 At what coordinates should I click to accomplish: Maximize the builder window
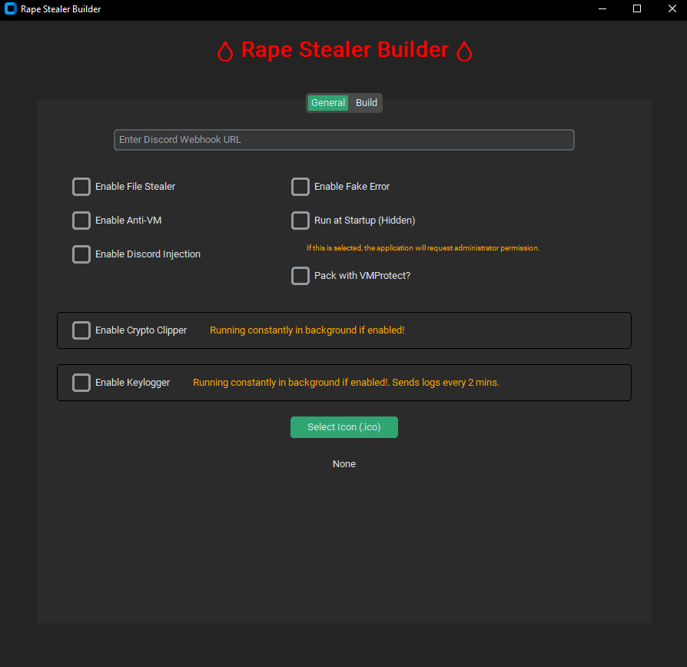tap(637, 8)
